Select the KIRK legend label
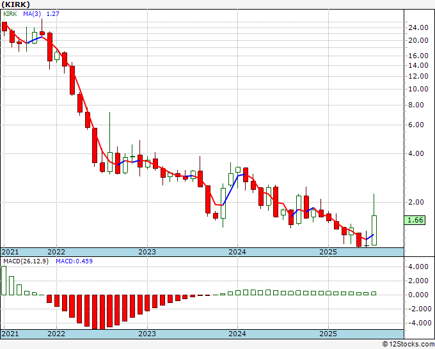This screenshot has width=435, height=349. coord(10,13)
